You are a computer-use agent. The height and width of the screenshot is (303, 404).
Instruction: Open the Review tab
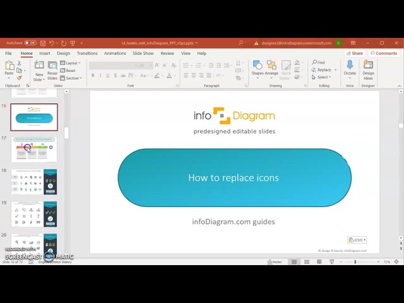[x=167, y=53]
